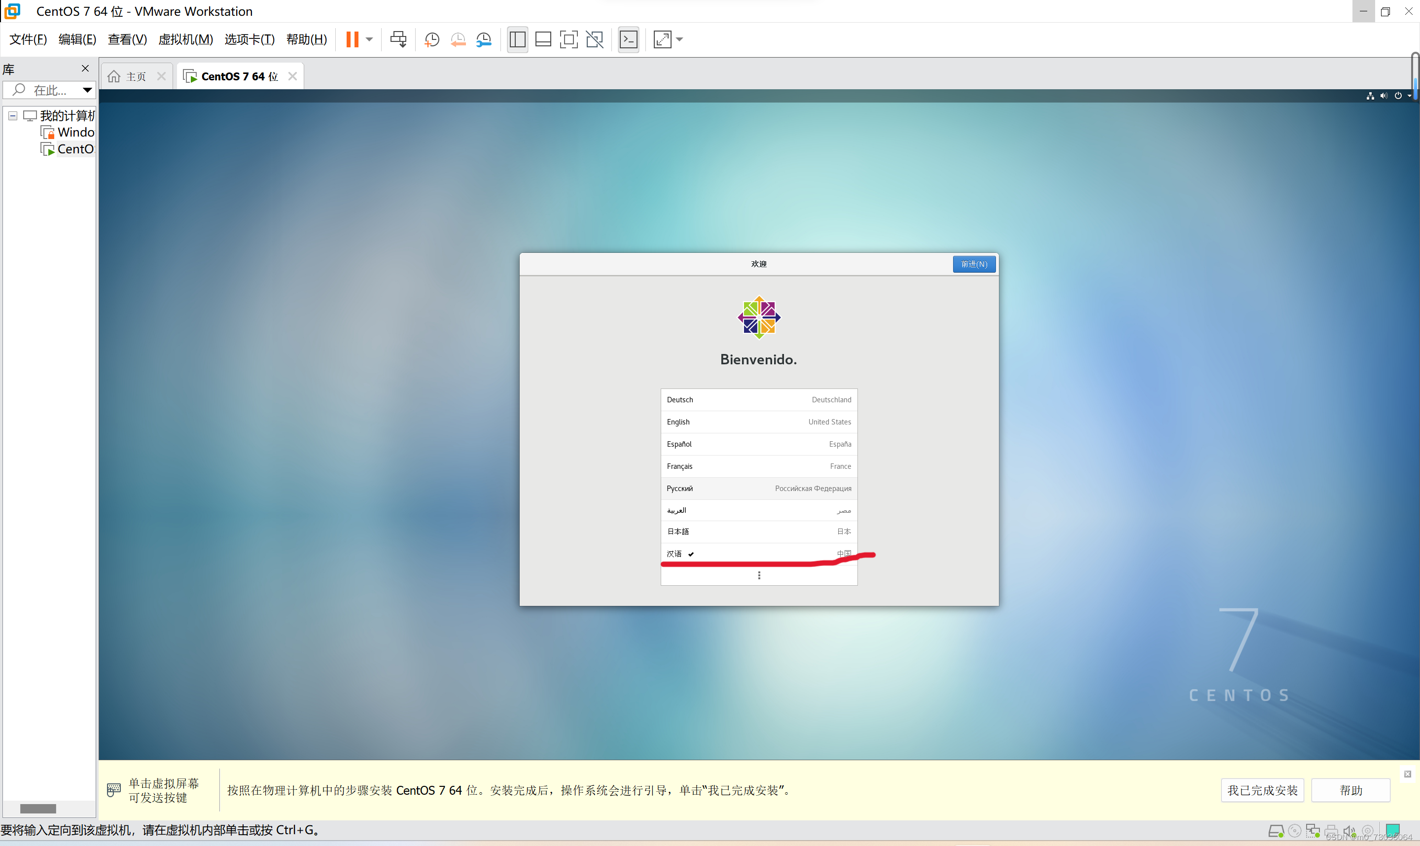This screenshot has height=846, width=1420.
Task: Click the 前进(N) button
Action: 974,264
